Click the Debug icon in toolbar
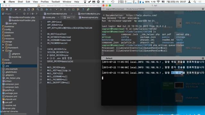205x115 pixels. coord(65,9)
